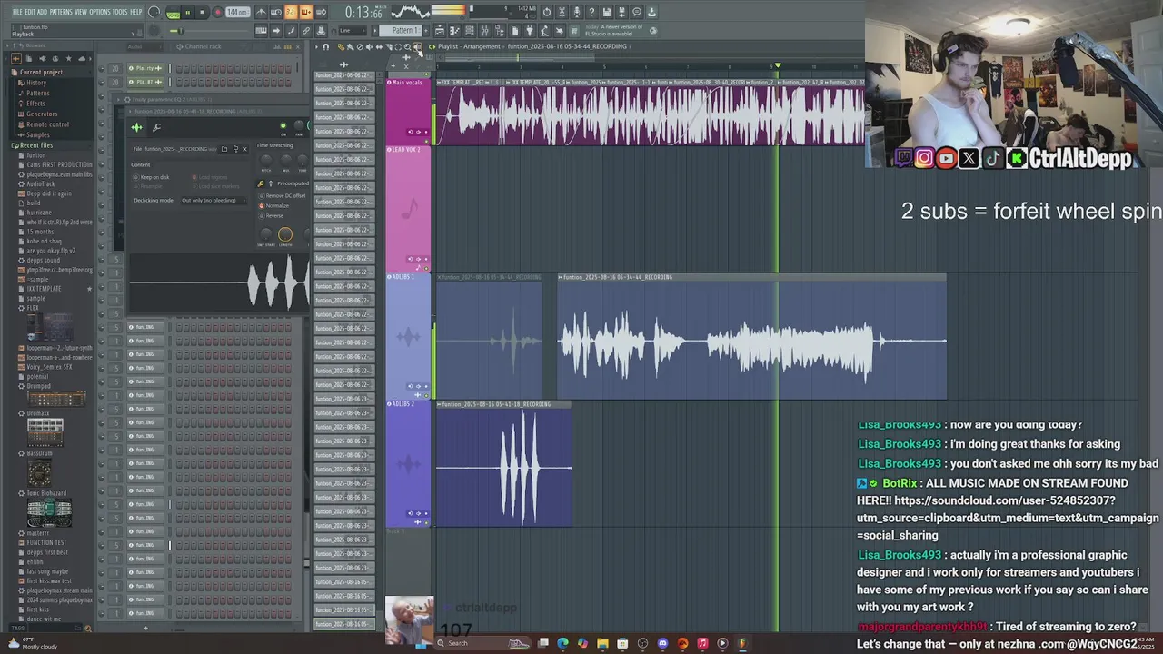The image size is (1163, 654).
Task: Open Patterns in browser tree
Action: [x=38, y=93]
